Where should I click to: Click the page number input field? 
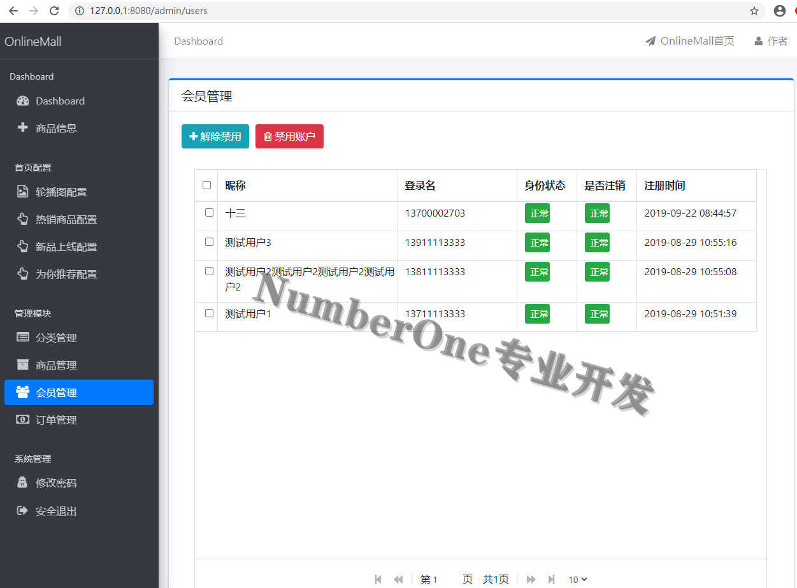(x=445, y=579)
